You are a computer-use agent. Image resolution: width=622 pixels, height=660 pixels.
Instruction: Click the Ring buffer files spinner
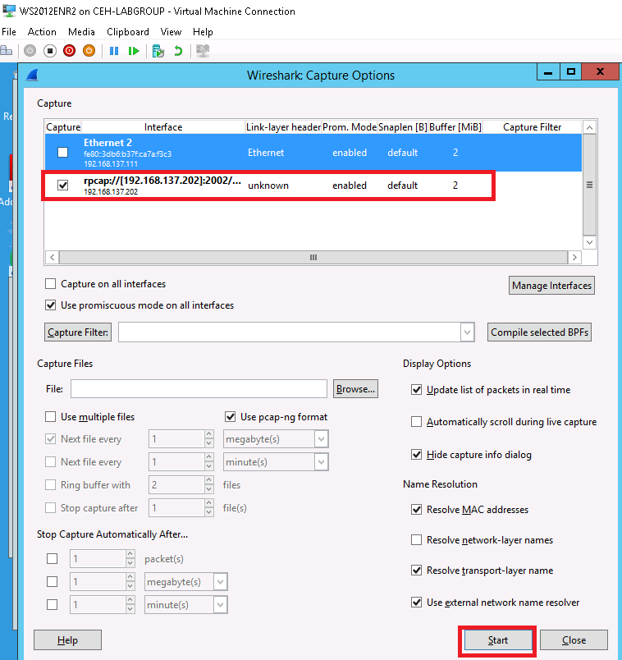tap(181, 485)
